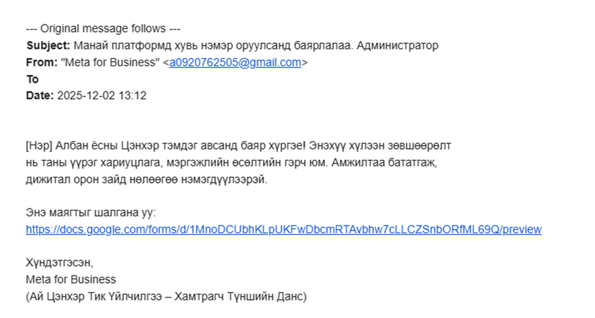
Task: Click the closing word 'Хүндэтгэсэн,'
Action: coord(60,263)
